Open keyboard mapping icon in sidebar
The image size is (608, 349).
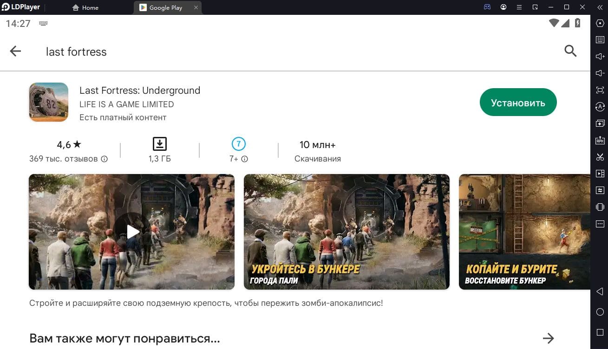(x=600, y=40)
